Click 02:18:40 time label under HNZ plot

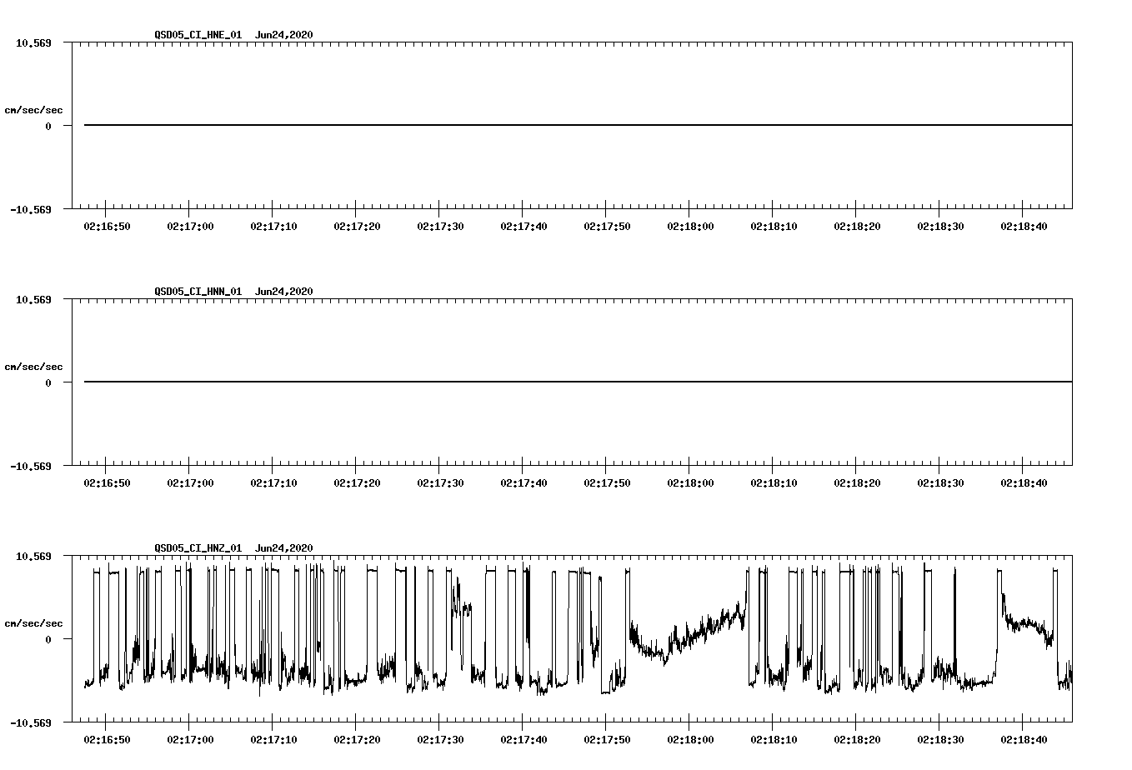[1024, 739]
